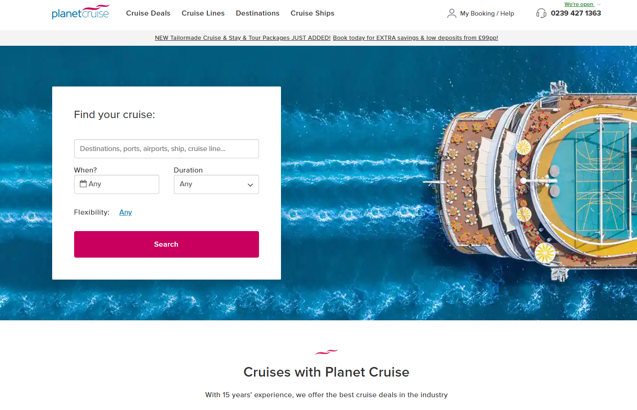Click the headset phone icon

(x=541, y=13)
